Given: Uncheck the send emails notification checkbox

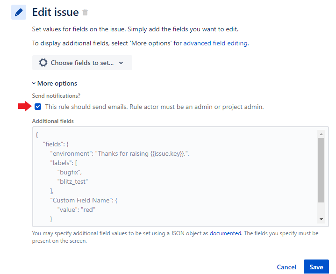Looking at the screenshot, I should click(x=38, y=107).
